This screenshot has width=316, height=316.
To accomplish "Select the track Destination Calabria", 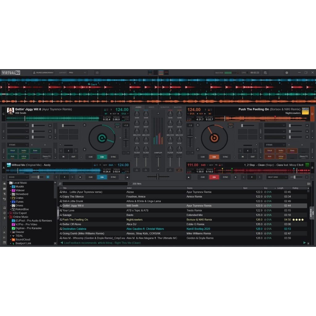I will point(183,229).
